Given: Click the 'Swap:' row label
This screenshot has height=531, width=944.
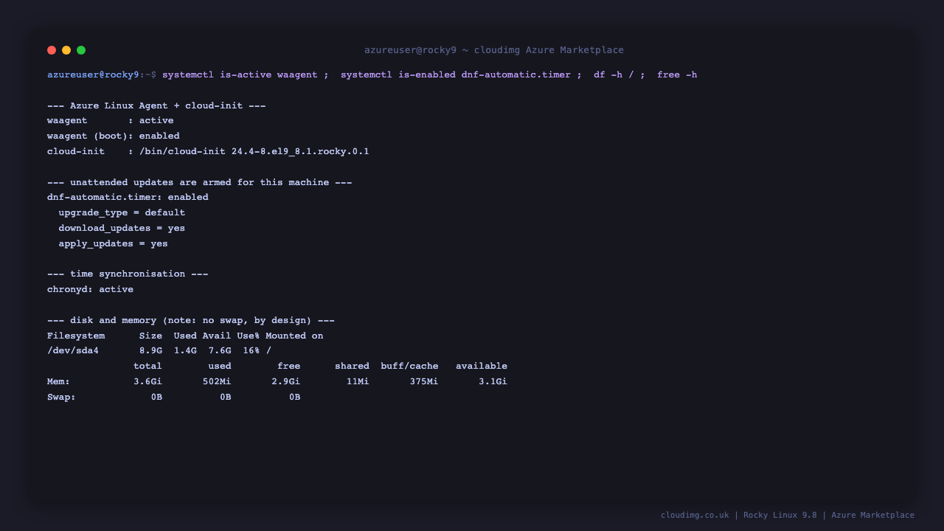Looking at the screenshot, I should tap(62, 397).
